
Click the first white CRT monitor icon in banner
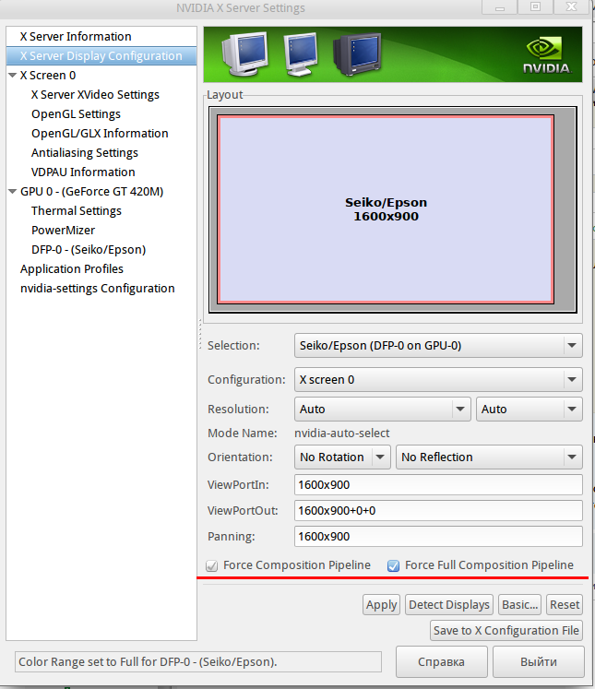click(244, 53)
